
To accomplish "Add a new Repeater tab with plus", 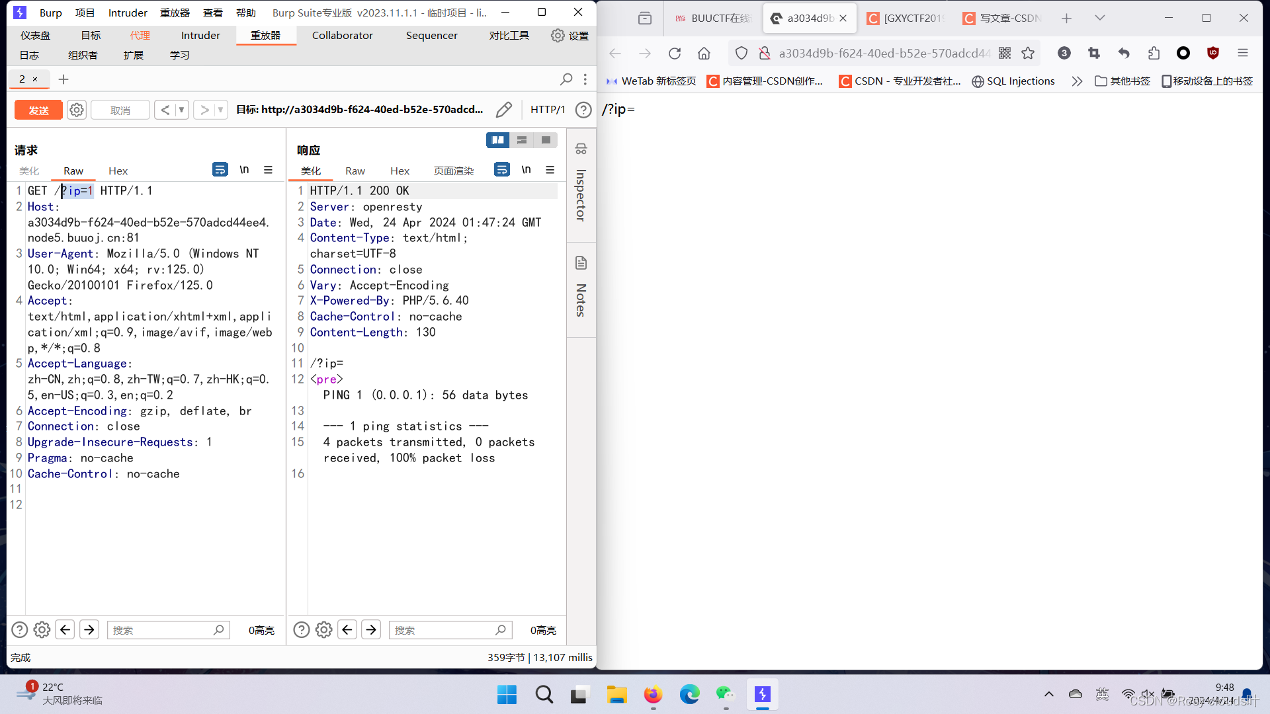I will (x=63, y=79).
